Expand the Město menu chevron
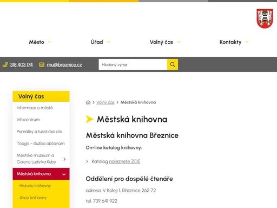This screenshot has width=277, height=208. coord(49,42)
